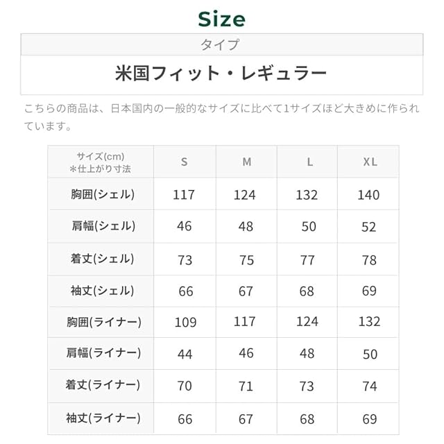Click the 胸囲(シェル) row label
The height and width of the screenshot is (444, 444).
101,194
